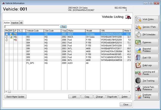Open Reported Problems panel
Screen dimensions: 161x110
click(146, 50)
